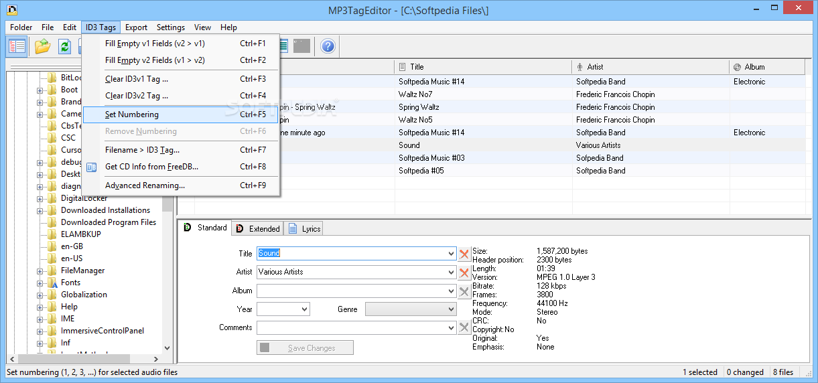Click the ELAMBKUP folder icon
818x383 pixels.
point(52,234)
